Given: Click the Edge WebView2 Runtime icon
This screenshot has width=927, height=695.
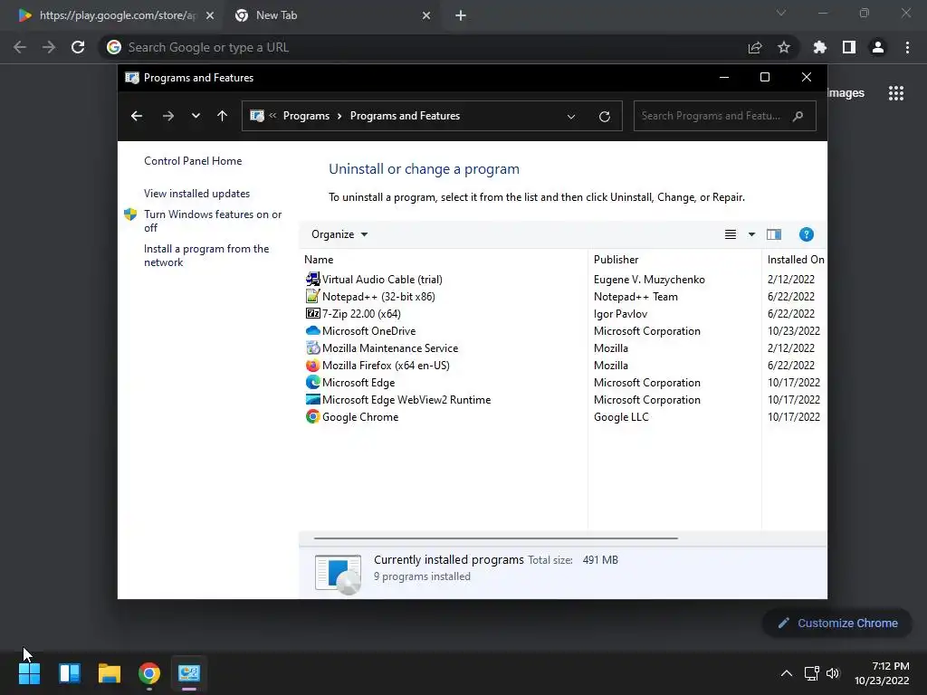Looking at the screenshot, I should (x=312, y=399).
